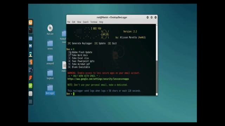Image resolution: width=225 pixels, height=126 pixels.
Task: Click the terminal title 'root@Manish: ~/Desktop/BeeLogger'
Action: tap(112, 17)
